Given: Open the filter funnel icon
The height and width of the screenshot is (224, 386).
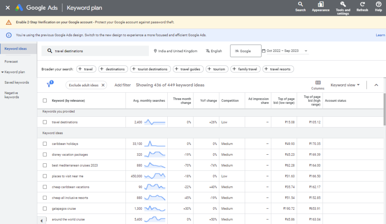Looking at the screenshot, I should pos(49,85).
